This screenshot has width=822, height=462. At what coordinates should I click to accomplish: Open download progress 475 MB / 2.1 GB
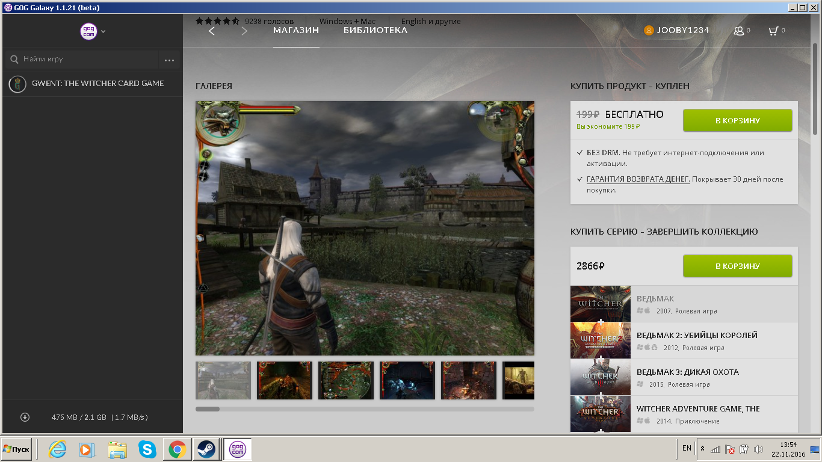(99, 417)
